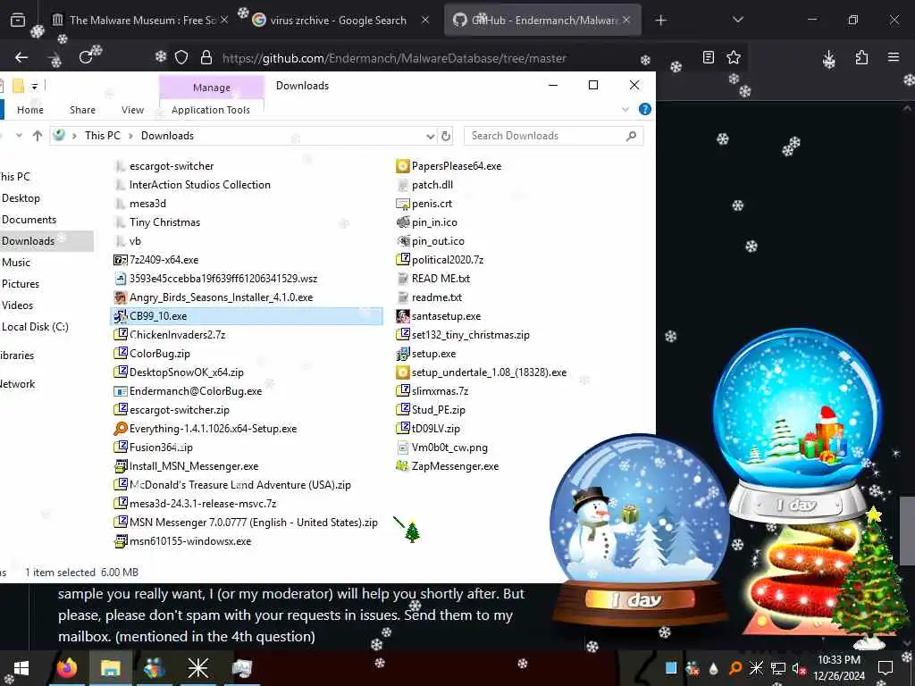
Task: Select the msn610155-windowsx.exe icon
Action: point(121,541)
